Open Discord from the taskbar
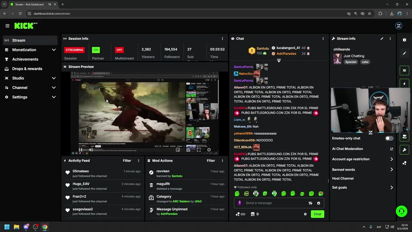The width and height of the screenshot is (412, 232). (x=26, y=227)
